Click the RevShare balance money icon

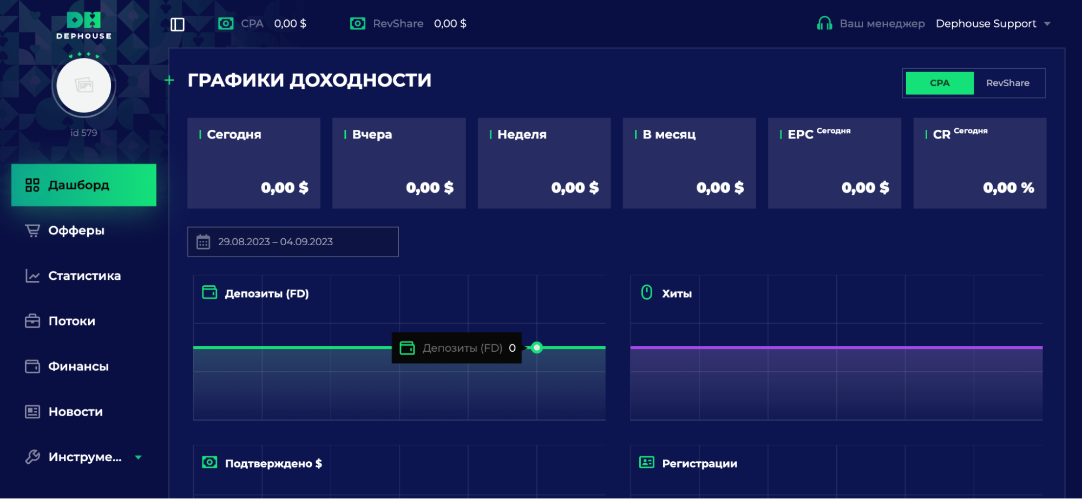[358, 23]
